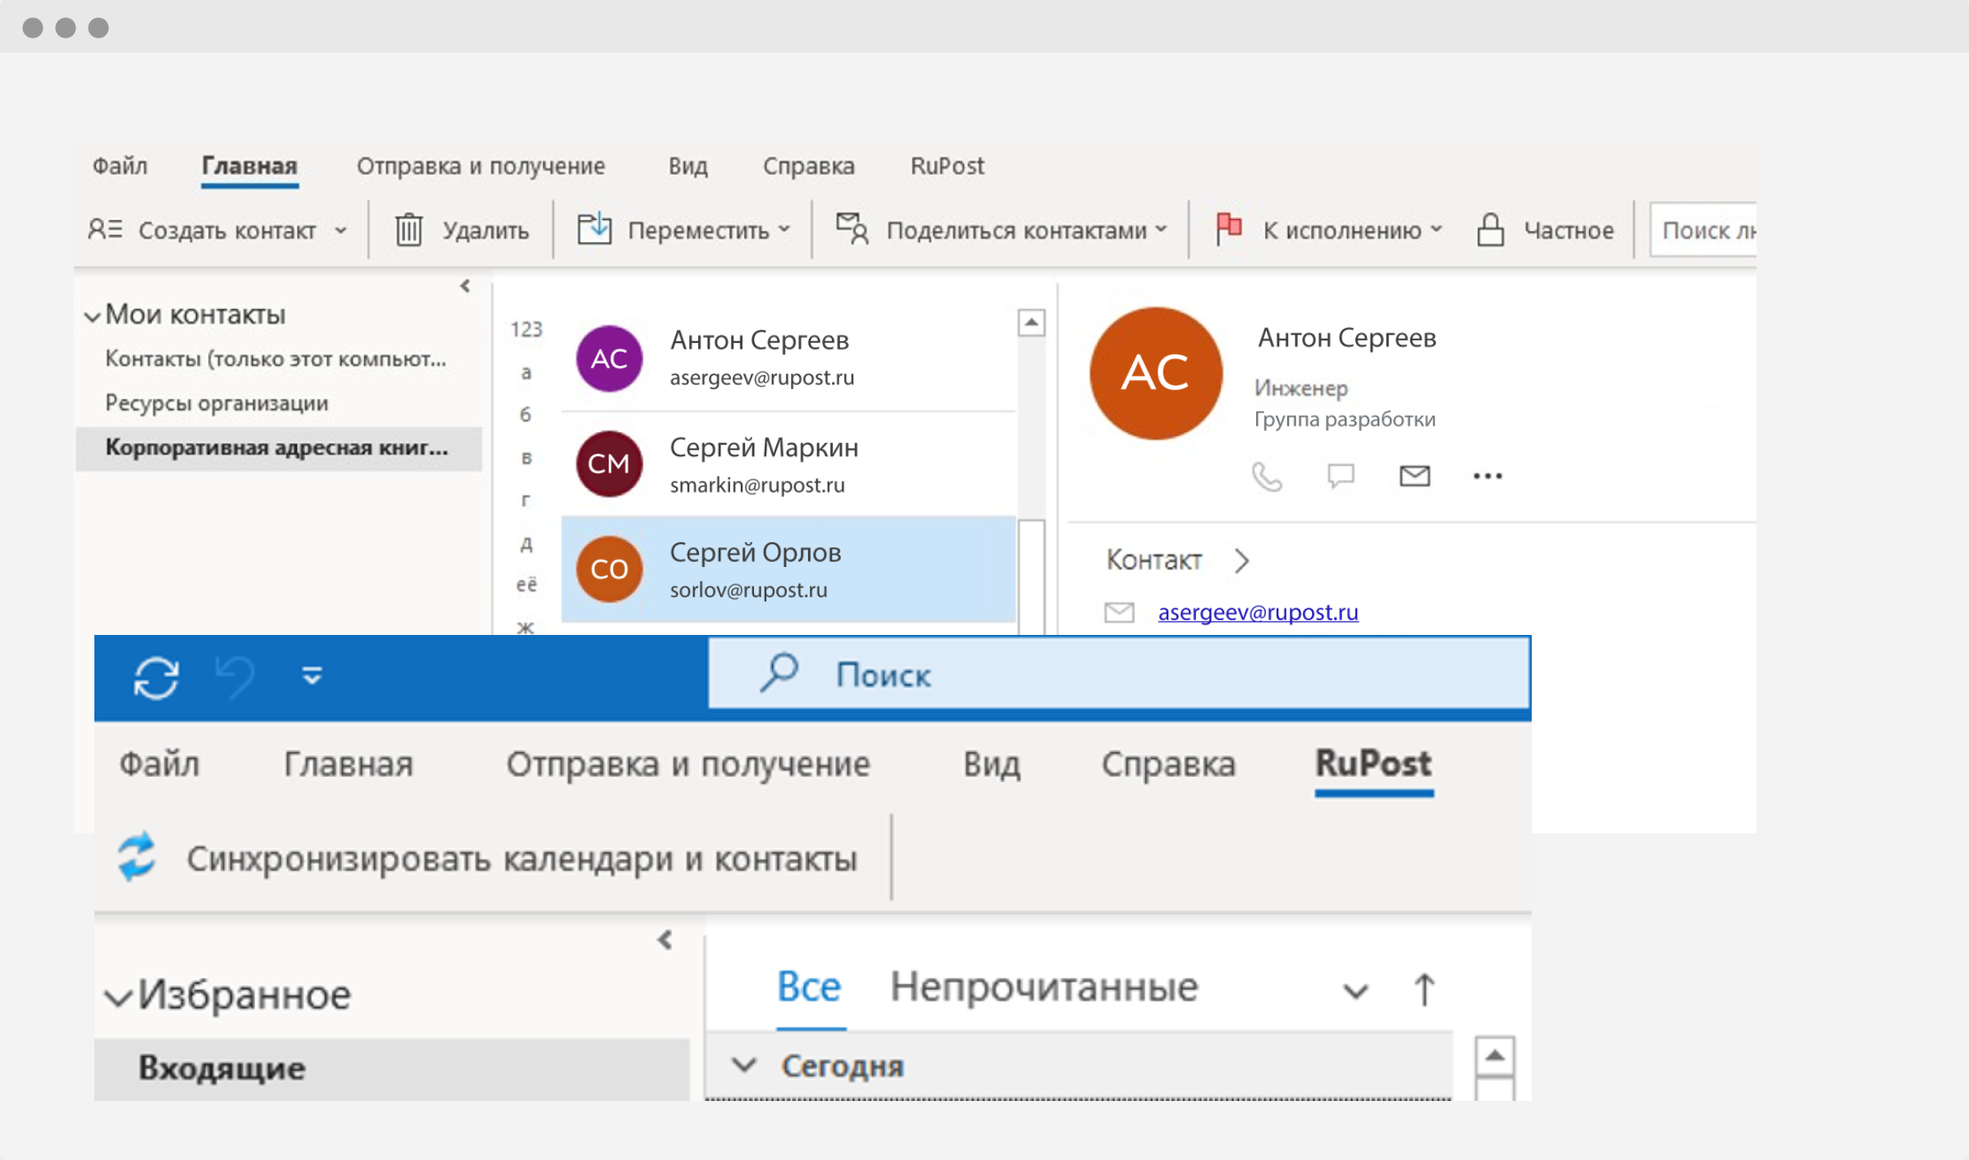Open the Файл tab in mail window
1969x1160 pixels.
(159, 764)
